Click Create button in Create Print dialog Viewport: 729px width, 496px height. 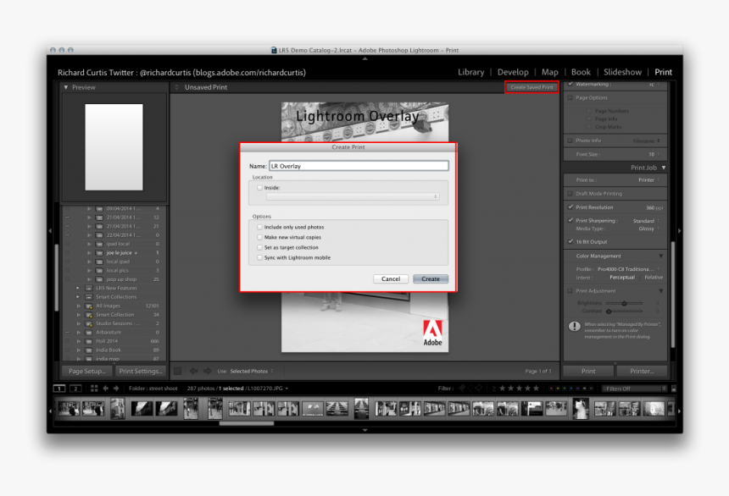coord(431,278)
